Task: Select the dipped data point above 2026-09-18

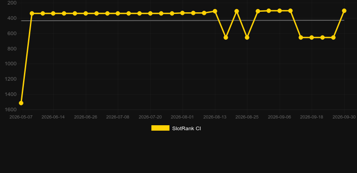Action: click(312, 37)
